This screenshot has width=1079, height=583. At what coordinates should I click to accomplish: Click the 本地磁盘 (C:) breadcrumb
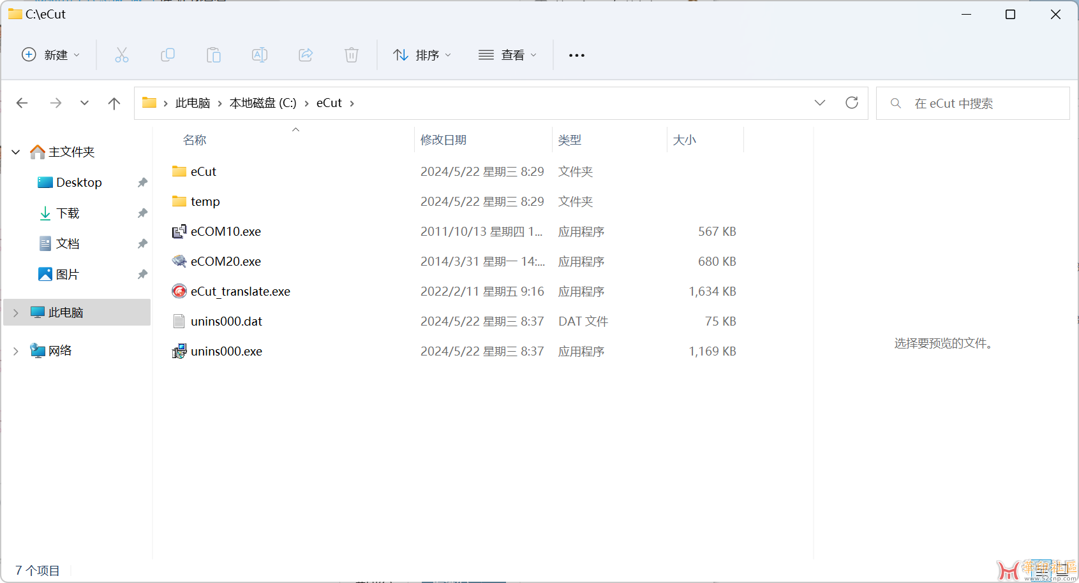click(x=263, y=103)
